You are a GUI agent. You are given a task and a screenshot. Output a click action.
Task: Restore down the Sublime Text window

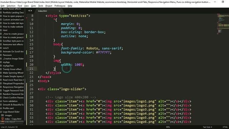223,2
